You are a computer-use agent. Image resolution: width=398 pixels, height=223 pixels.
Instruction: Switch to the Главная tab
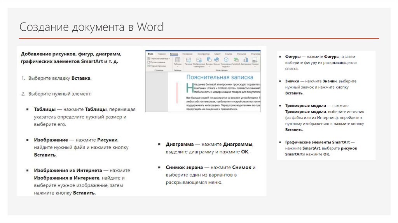pyautogui.click(x=161, y=54)
